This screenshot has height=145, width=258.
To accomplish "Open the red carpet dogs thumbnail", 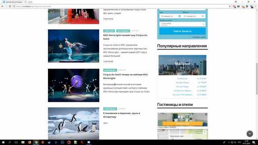I will click(73, 17).
